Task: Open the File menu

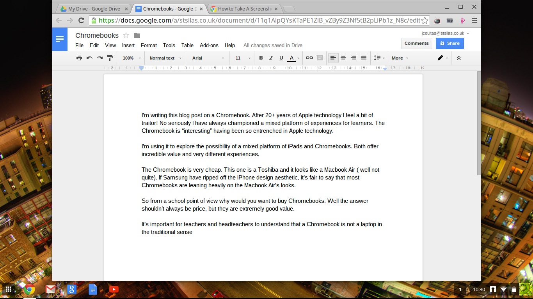Action: (x=79, y=45)
